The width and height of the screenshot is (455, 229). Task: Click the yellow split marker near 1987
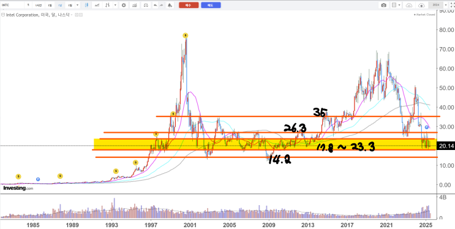[60, 176]
